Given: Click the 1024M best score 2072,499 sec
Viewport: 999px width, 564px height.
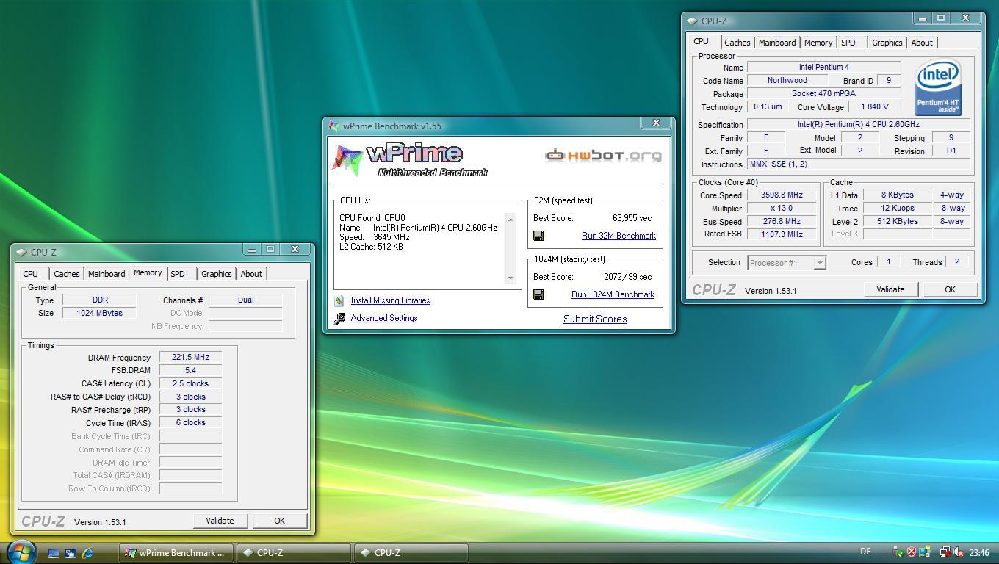Looking at the screenshot, I should point(627,277).
